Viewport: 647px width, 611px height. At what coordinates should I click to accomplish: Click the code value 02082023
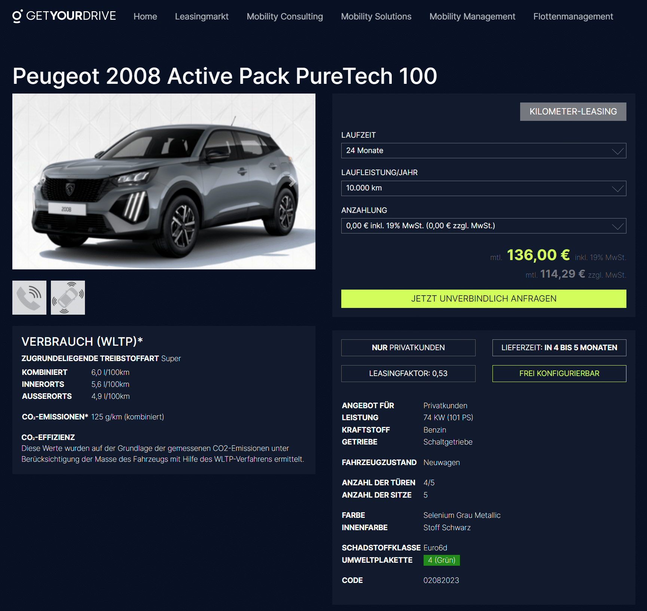coord(441,580)
